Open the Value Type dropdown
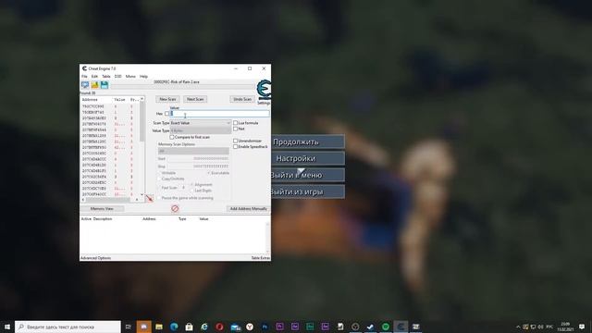Screen dimensions: 592x333 pyautogui.click(x=201, y=130)
